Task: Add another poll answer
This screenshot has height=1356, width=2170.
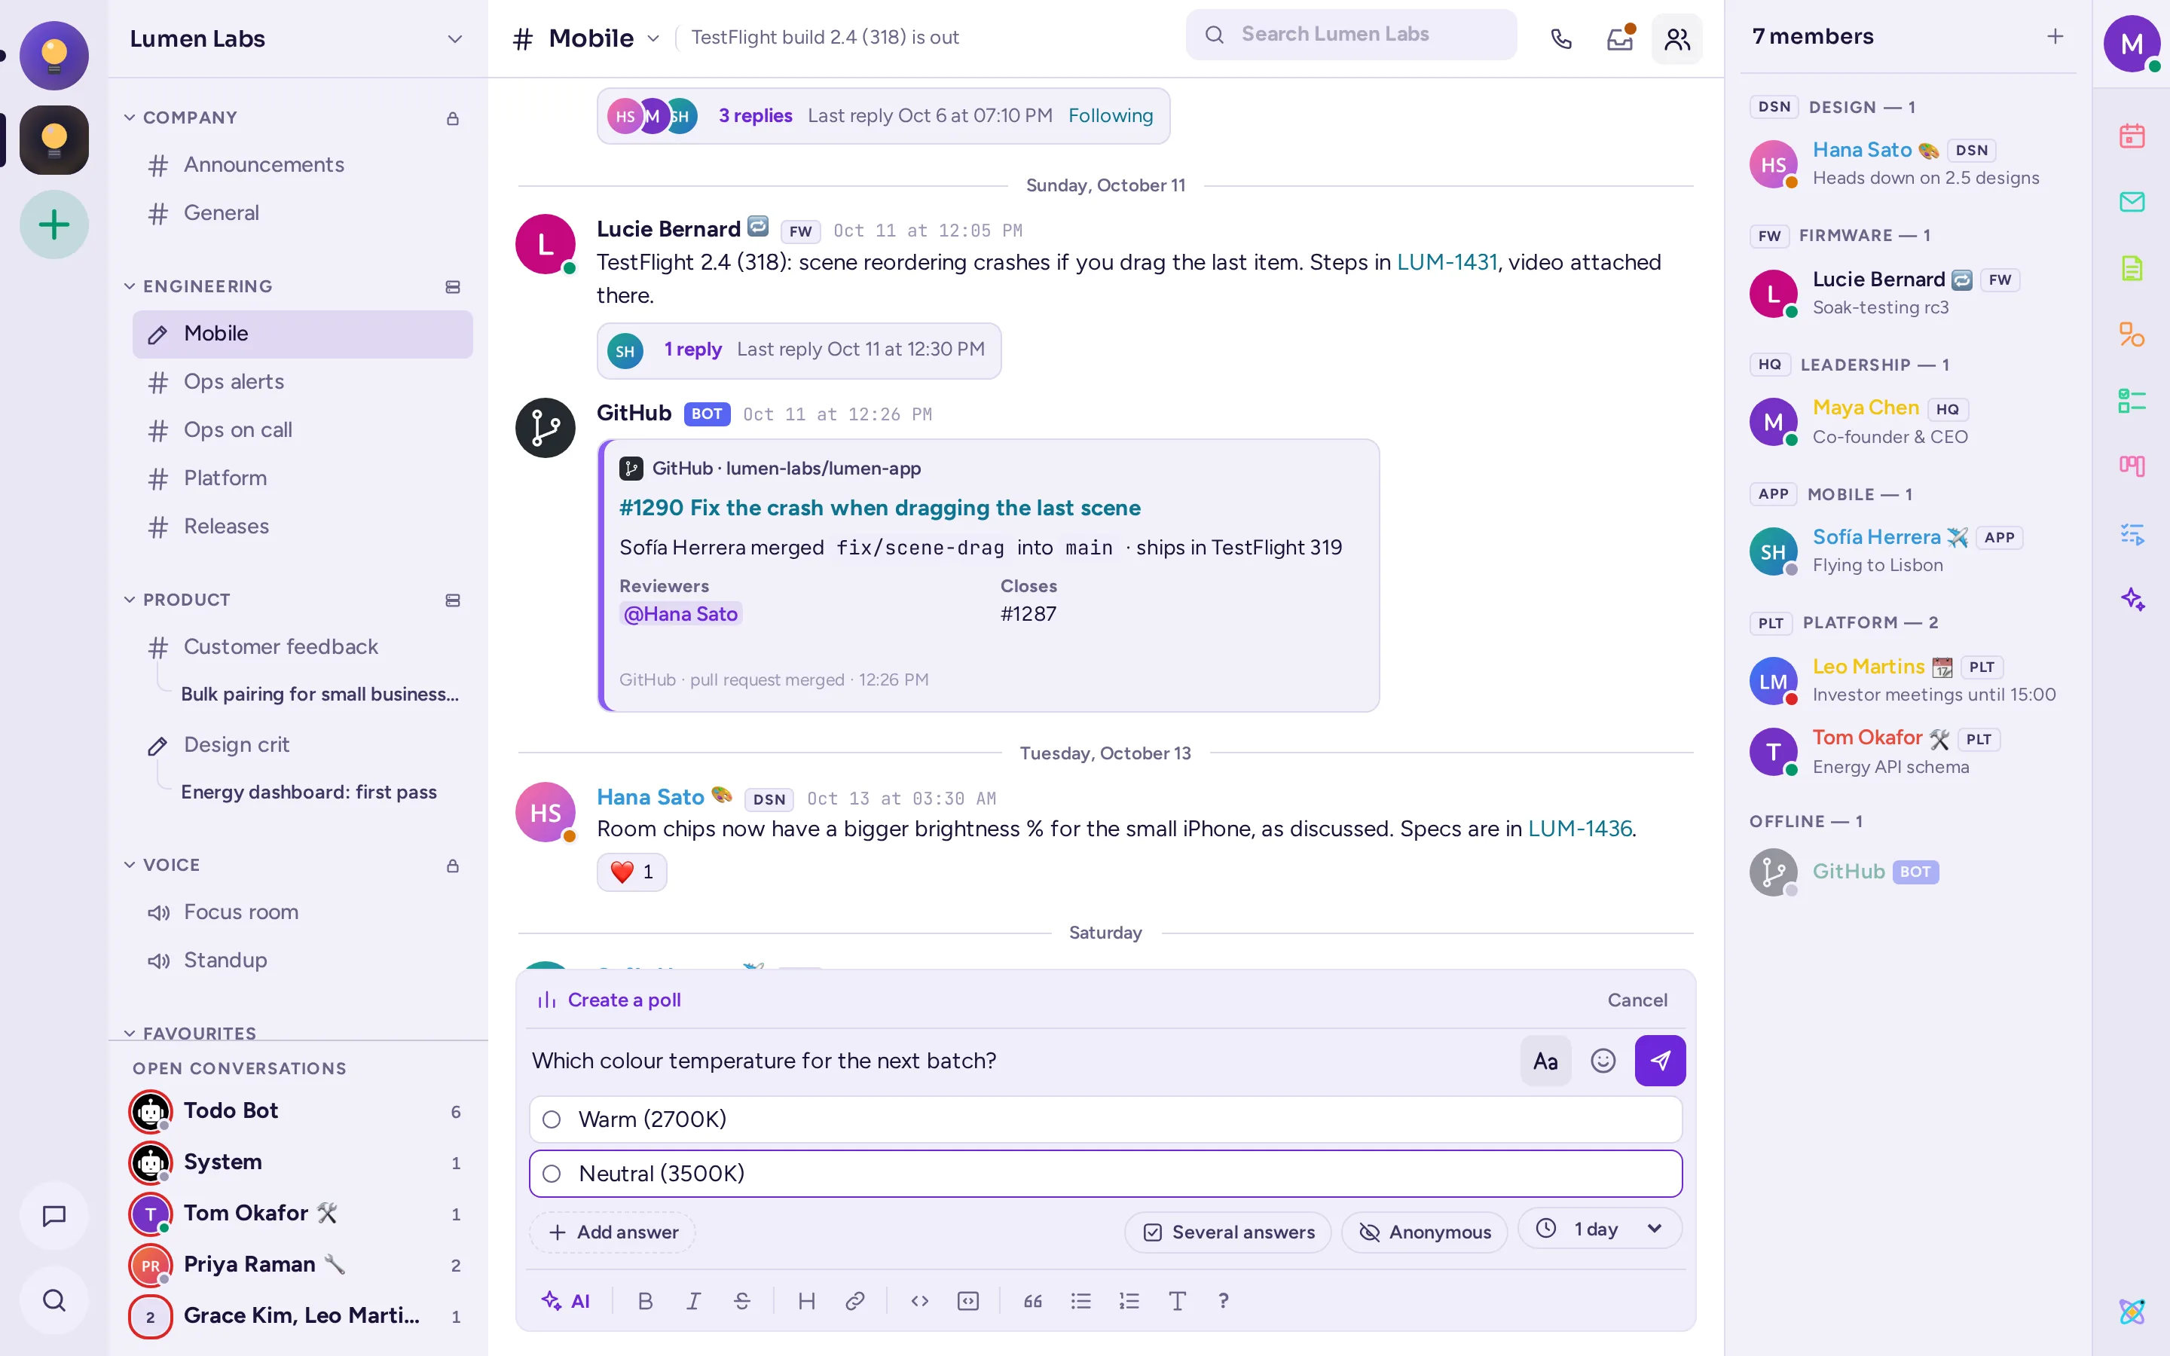Action: [x=613, y=1232]
